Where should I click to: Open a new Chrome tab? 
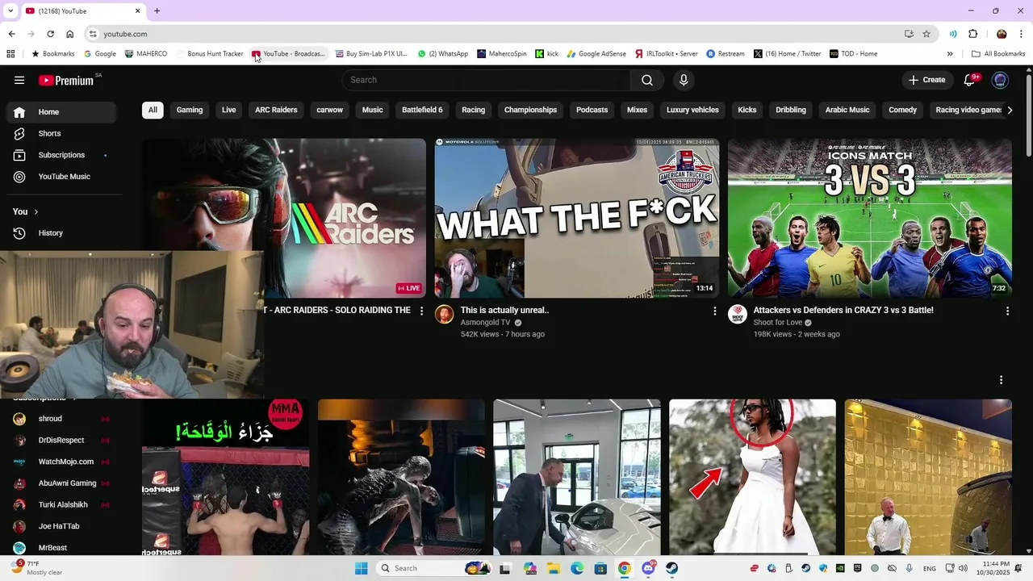click(157, 10)
